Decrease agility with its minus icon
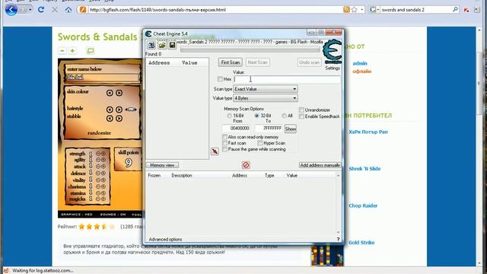 (x=98, y=160)
